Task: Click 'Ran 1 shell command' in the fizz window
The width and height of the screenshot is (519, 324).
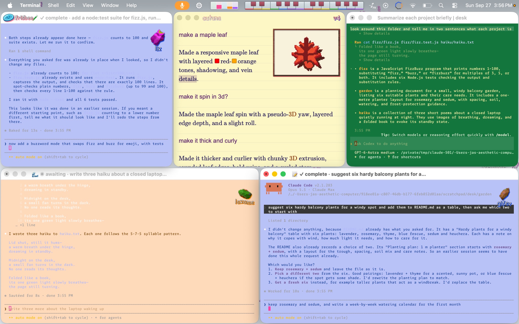Action: (x=30, y=51)
